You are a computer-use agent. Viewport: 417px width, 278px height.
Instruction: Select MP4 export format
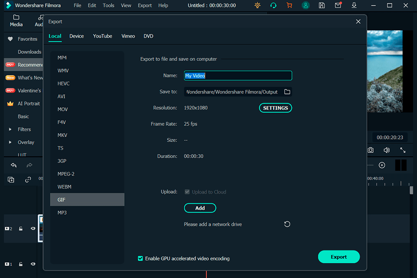87,58
